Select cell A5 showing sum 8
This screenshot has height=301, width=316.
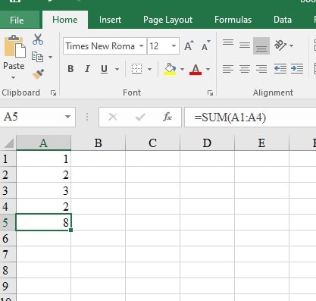[x=43, y=222]
